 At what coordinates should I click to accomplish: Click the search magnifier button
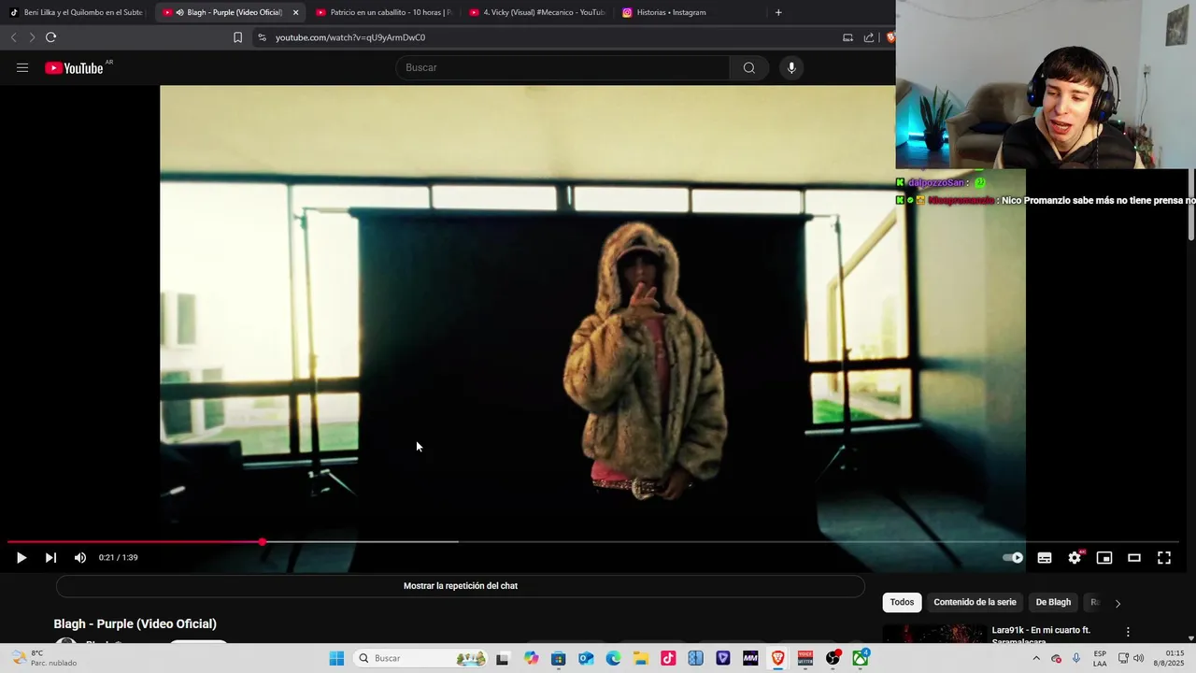pos(748,67)
